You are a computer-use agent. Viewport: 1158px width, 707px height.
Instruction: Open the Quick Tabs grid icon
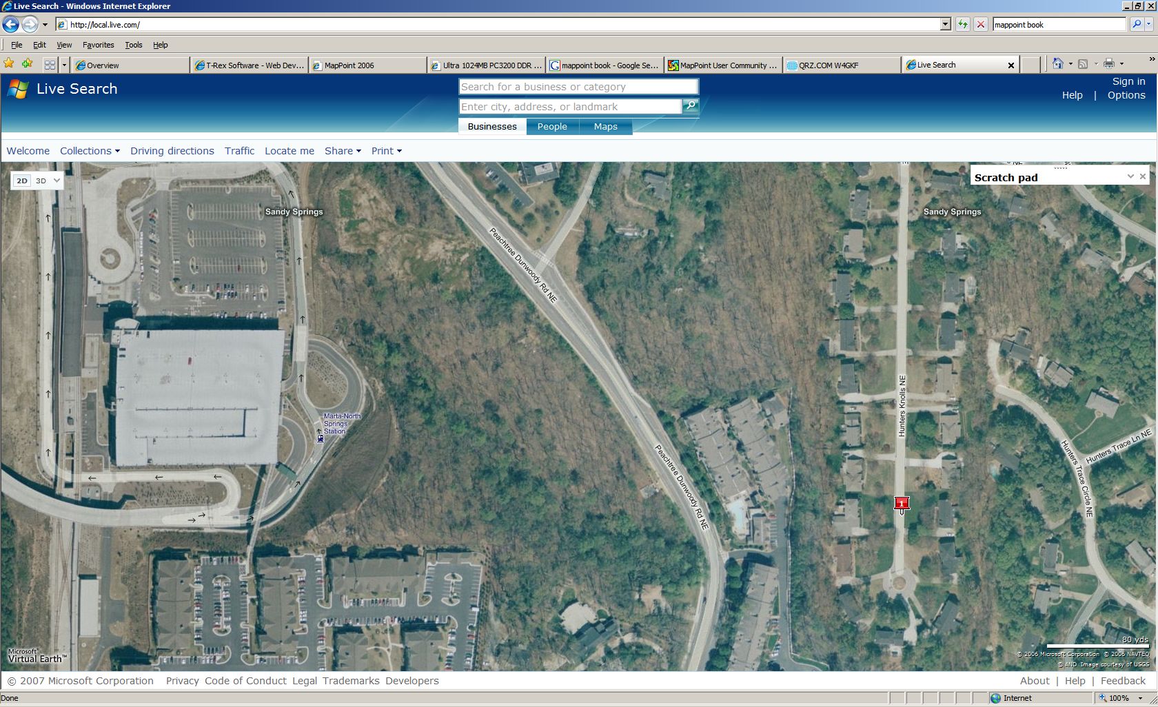pos(50,65)
